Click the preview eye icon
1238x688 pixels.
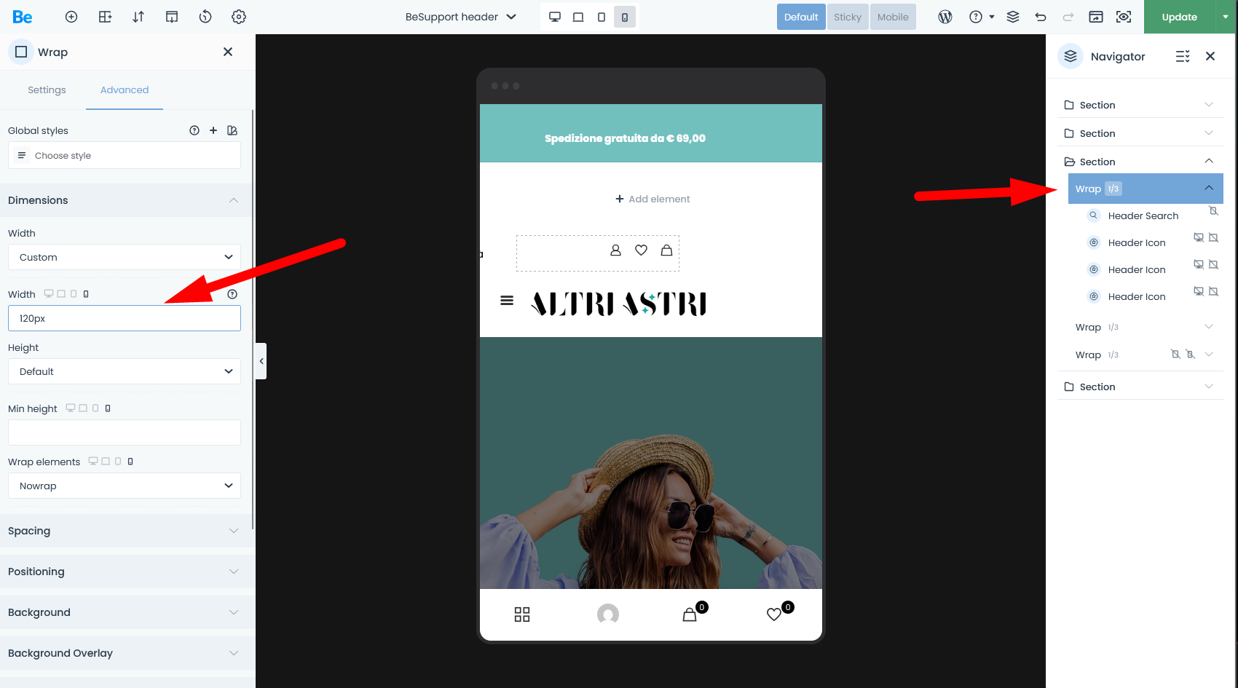tap(1124, 17)
